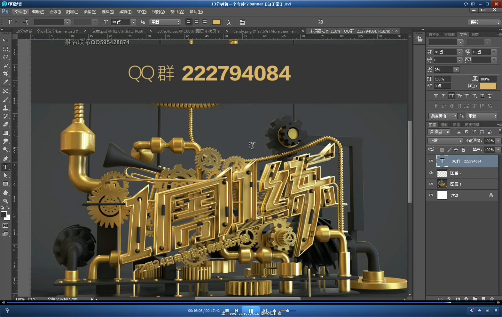
Task: Open the 正常 blend mode dropdown
Action: coord(445,140)
